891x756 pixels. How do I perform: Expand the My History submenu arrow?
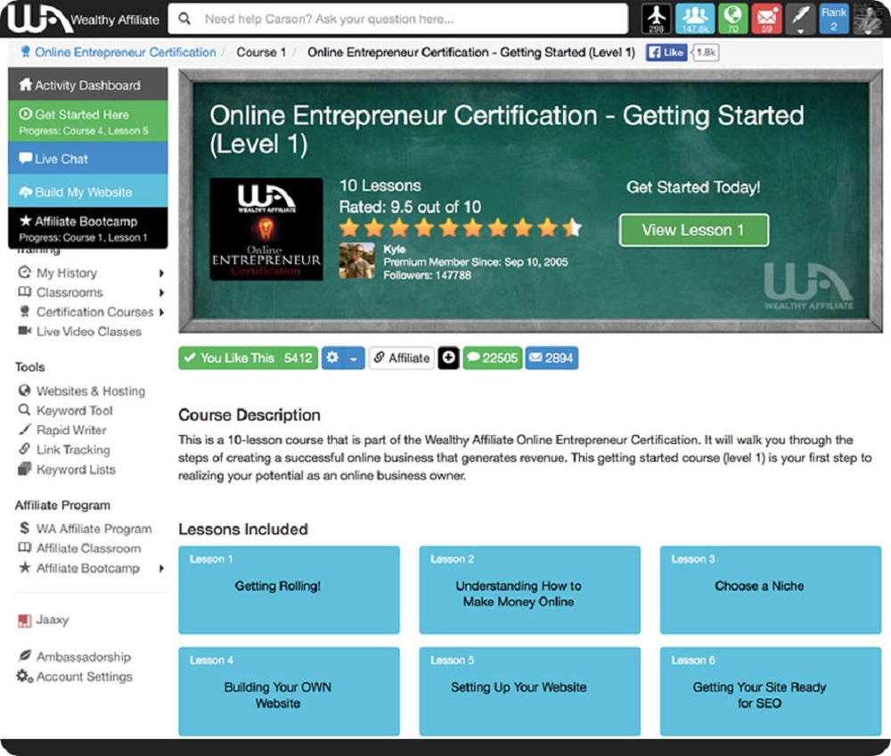162,274
